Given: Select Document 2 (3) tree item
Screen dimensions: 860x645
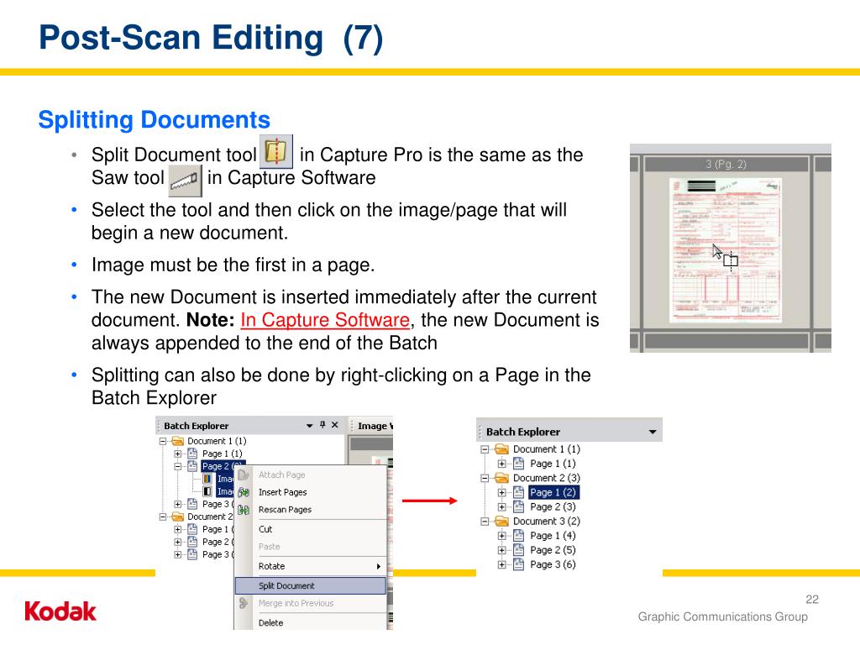Looking at the screenshot, I should [546, 478].
